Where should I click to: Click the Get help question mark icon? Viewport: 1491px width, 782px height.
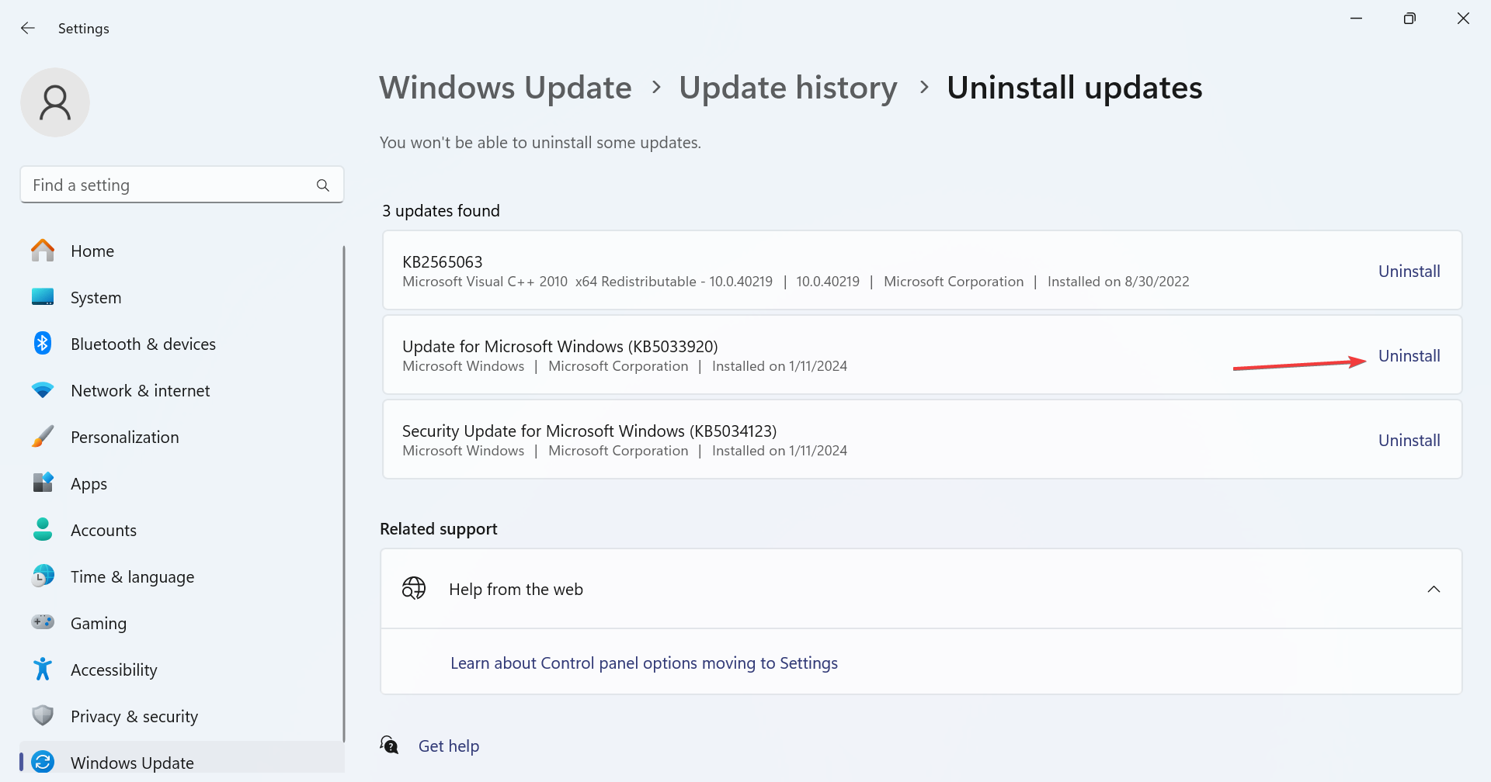[x=389, y=744]
